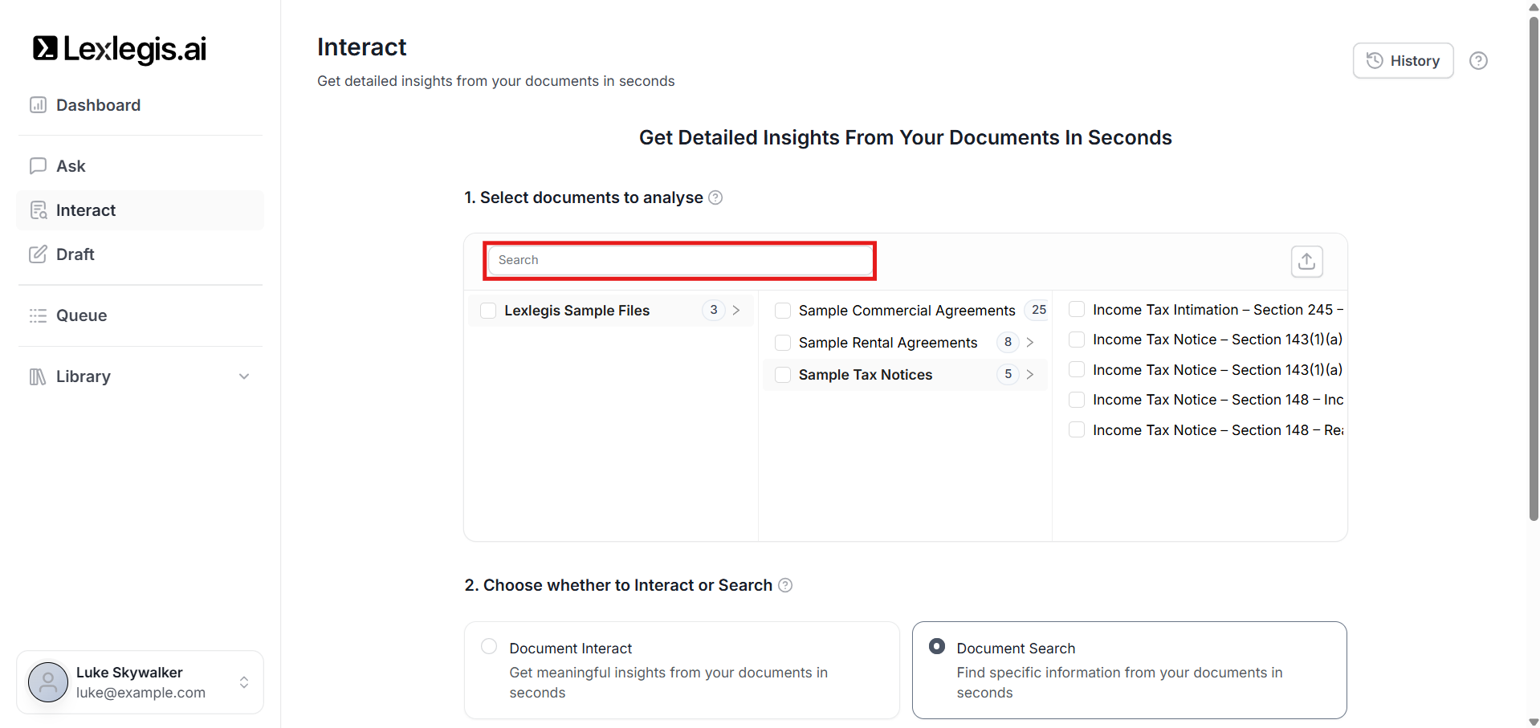This screenshot has width=1540, height=728.
Task: Check the Lexlegis Sample Files checkbox
Action: click(x=488, y=311)
